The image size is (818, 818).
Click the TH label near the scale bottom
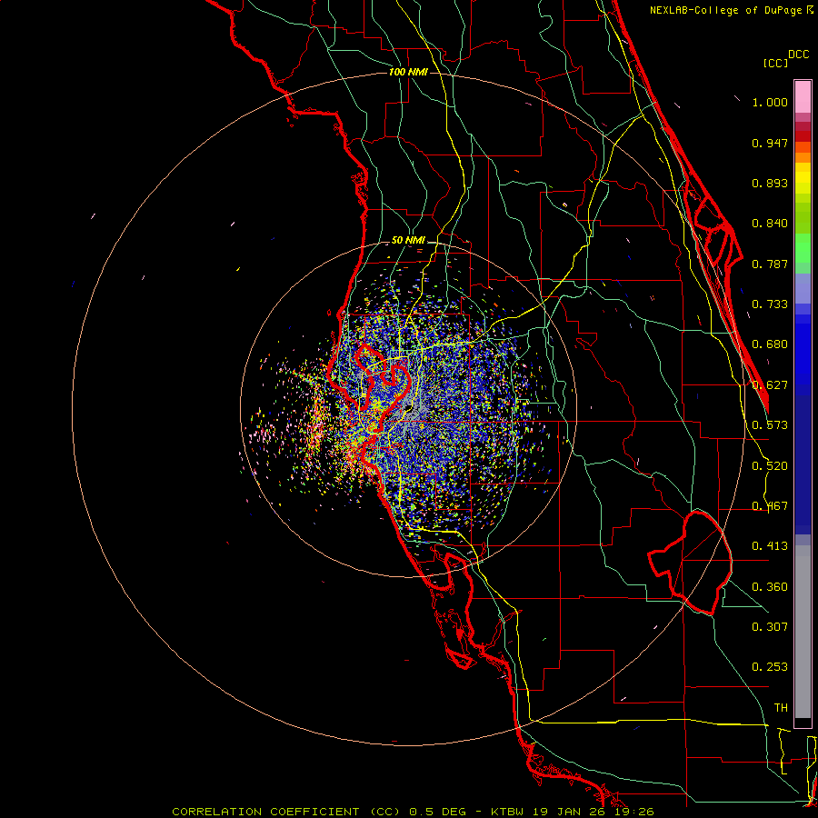781,708
